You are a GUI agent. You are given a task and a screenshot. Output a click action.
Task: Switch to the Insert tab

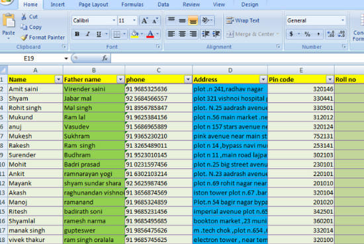pyautogui.click(x=58, y=5)
